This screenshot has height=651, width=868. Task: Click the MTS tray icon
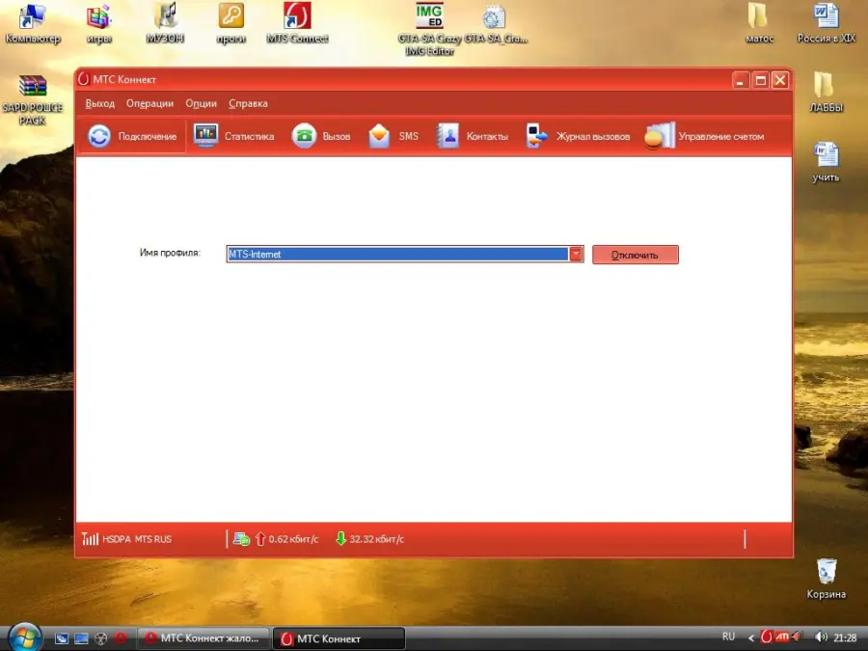click(766, 637)
